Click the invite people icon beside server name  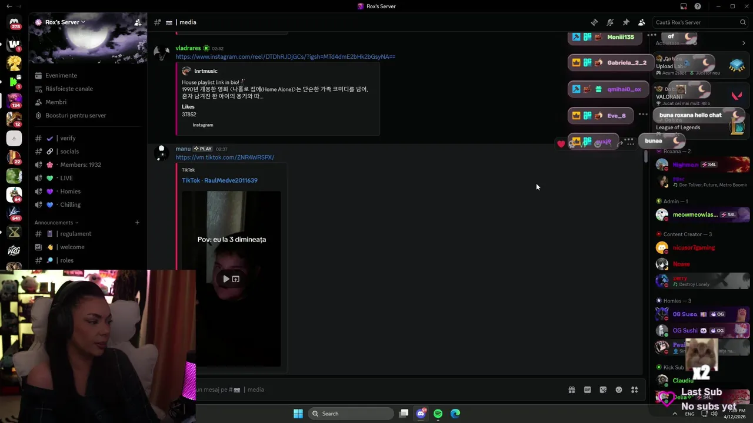pyautogui.click(x=138, y=22)
